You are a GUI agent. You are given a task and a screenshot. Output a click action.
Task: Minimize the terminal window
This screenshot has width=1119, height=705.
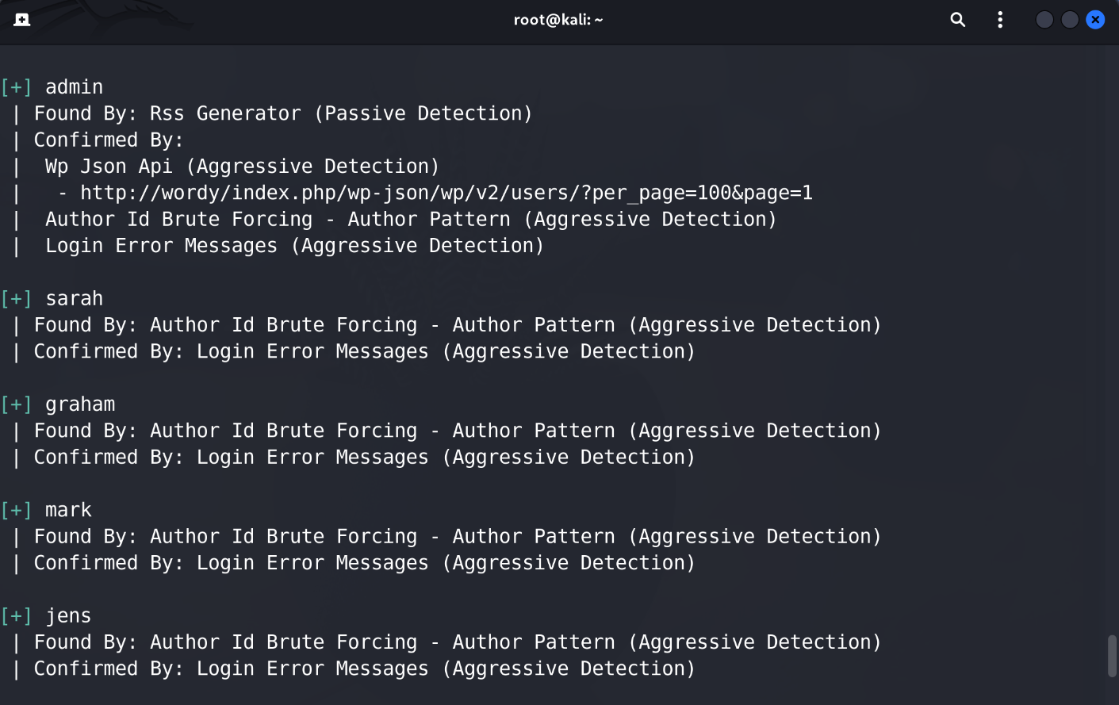(x=1044, y=20)
